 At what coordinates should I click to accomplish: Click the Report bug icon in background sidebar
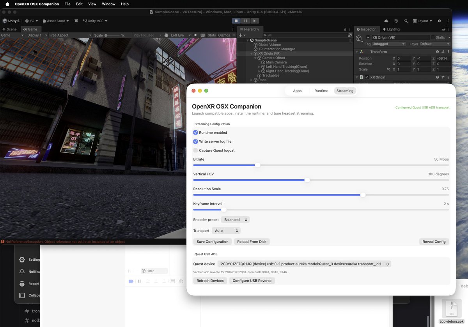tap(22, 284)
